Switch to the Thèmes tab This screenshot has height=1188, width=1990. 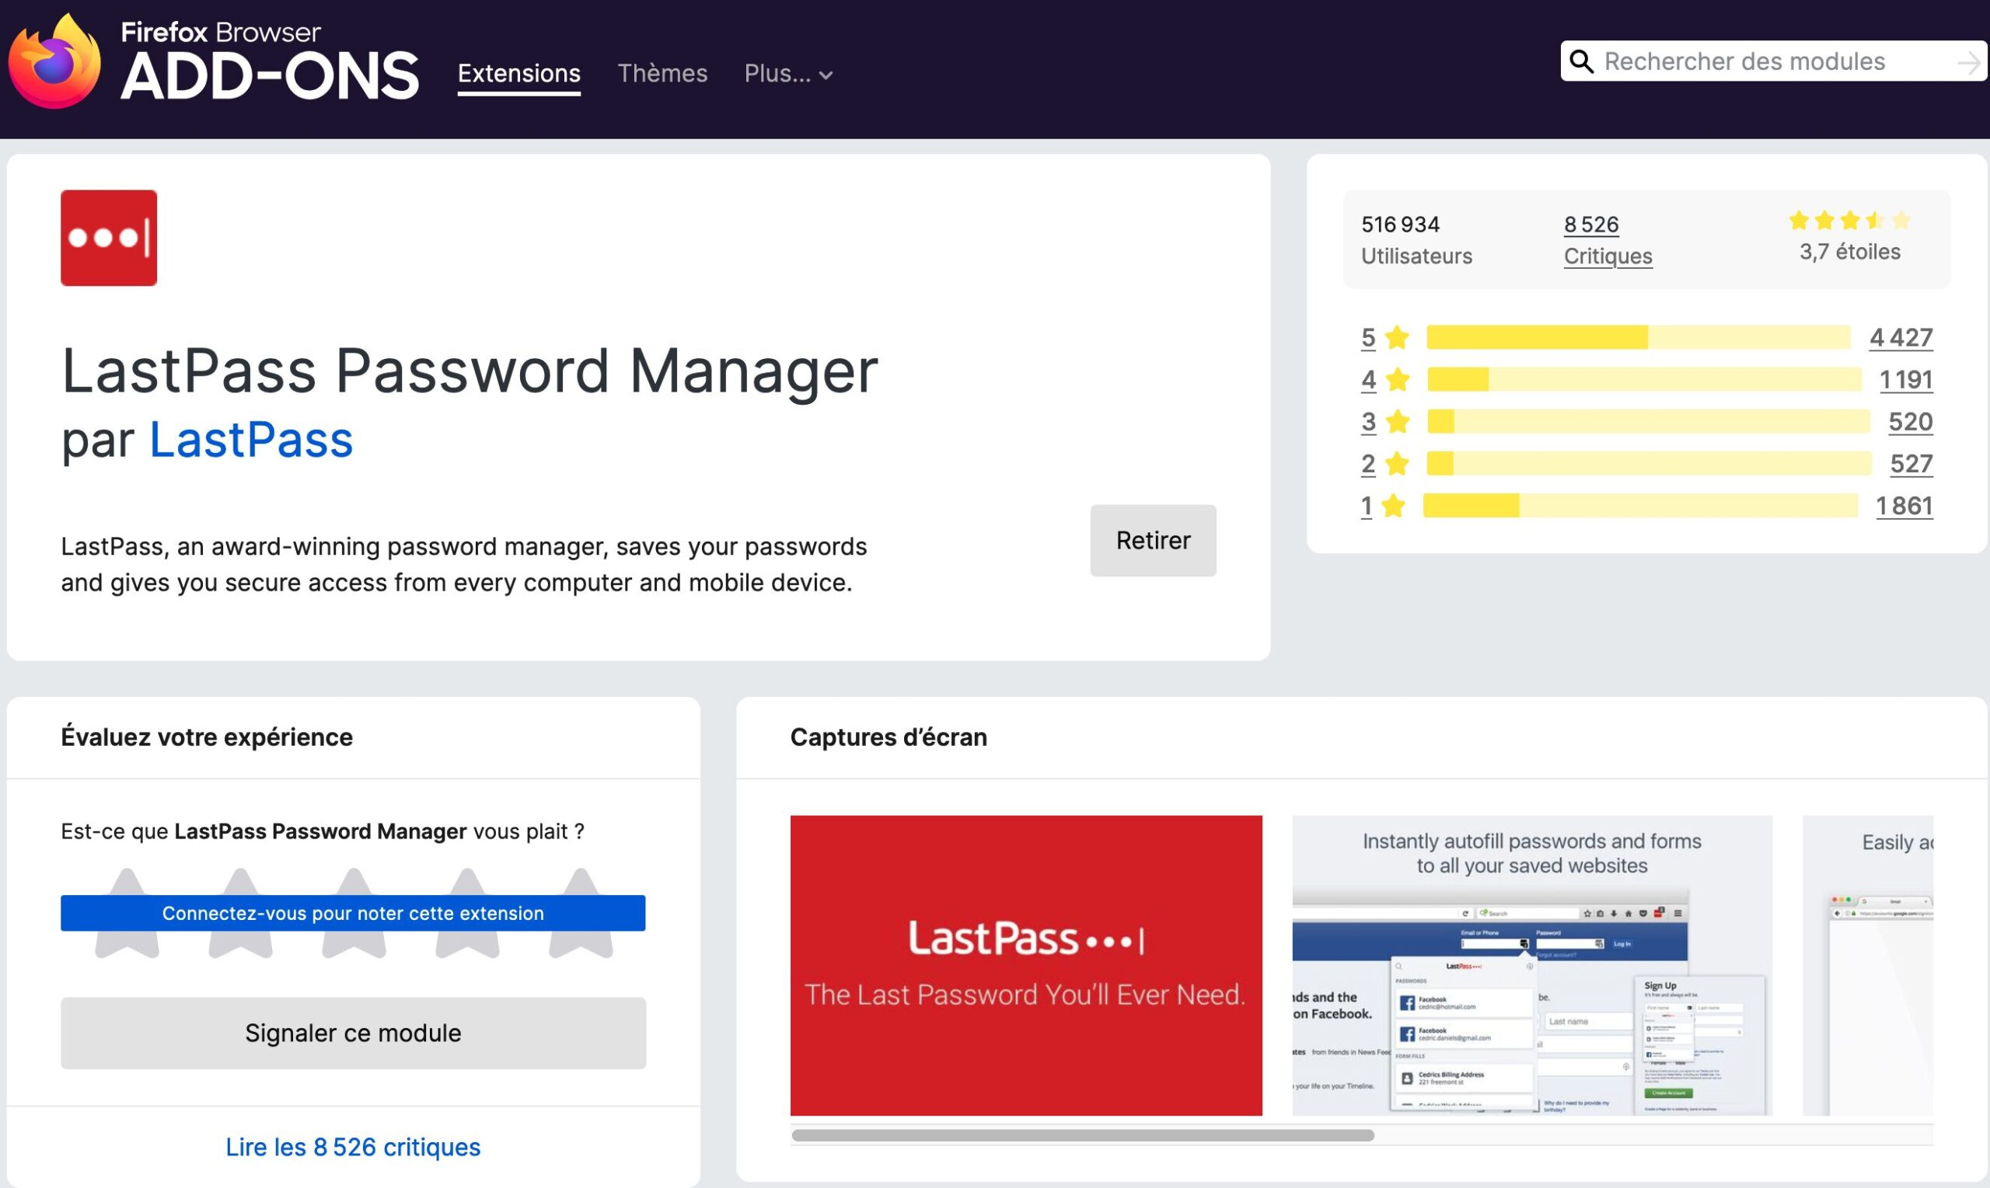click(x=662, y=74)
